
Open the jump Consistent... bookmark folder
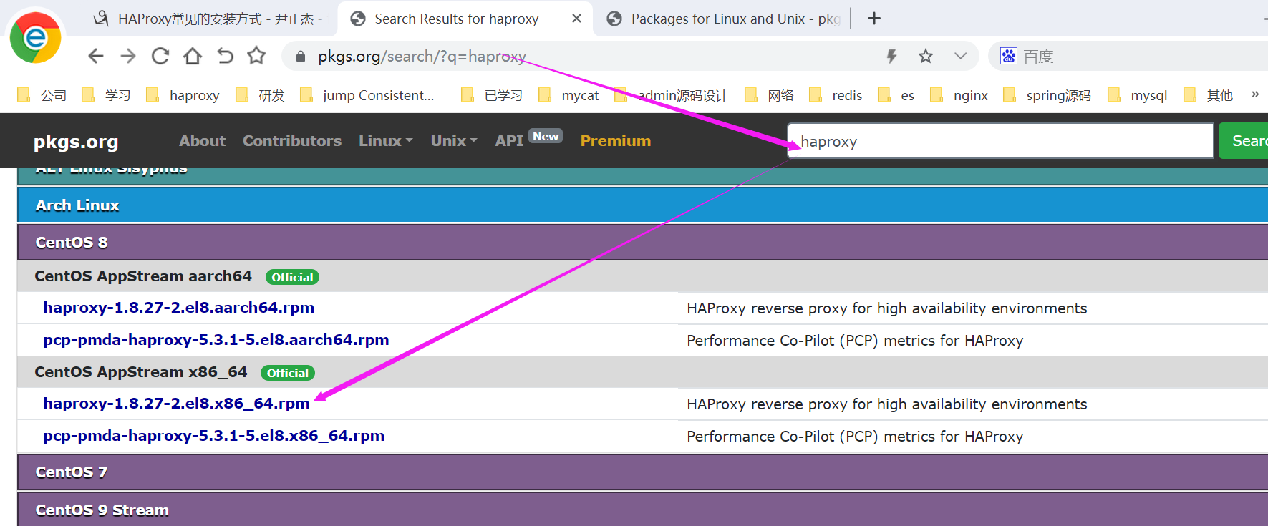(367, 95)
